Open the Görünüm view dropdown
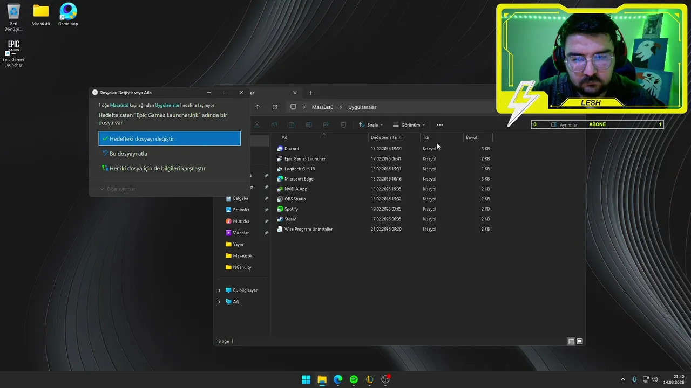The image size is (691, 388). 409,125
